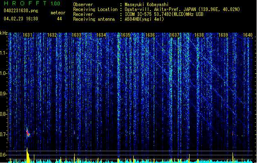
Task: Click the kHz axis unit label
Action: click(x=4, y=33)
